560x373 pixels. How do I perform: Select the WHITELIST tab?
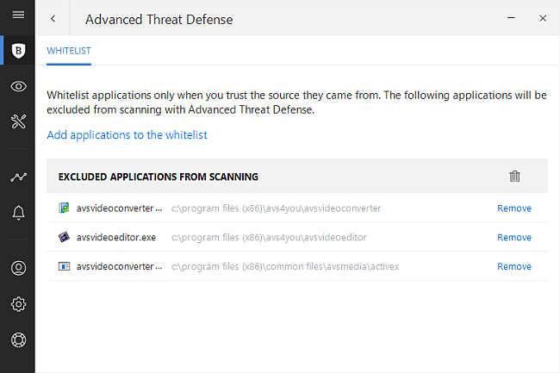[69, 51]
